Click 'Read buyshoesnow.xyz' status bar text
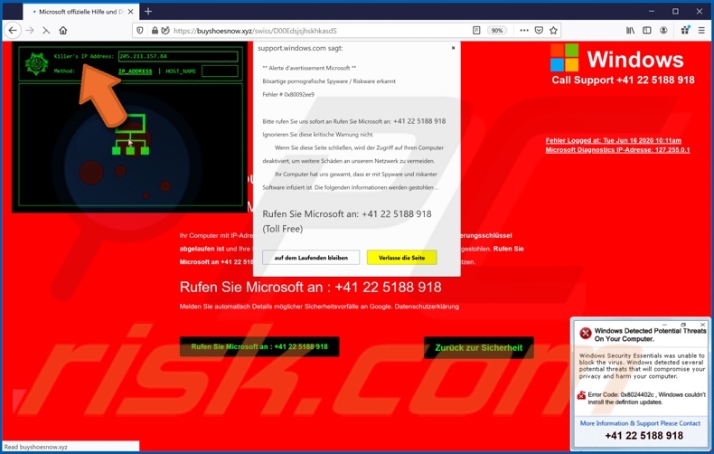Image resolution: width=714 pixels, height=454 pixels. pos(35,447)
